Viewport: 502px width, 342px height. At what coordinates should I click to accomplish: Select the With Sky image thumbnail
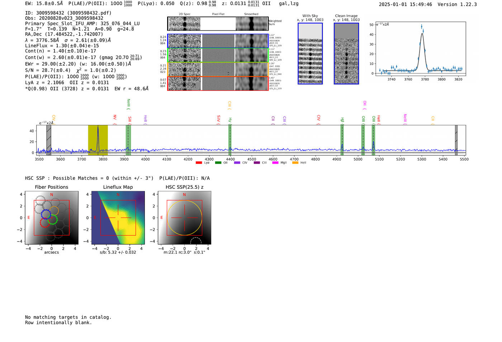(x=310, y=53)
